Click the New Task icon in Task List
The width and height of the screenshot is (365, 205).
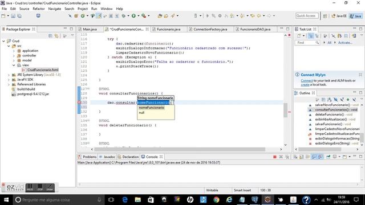pos(299,36)
